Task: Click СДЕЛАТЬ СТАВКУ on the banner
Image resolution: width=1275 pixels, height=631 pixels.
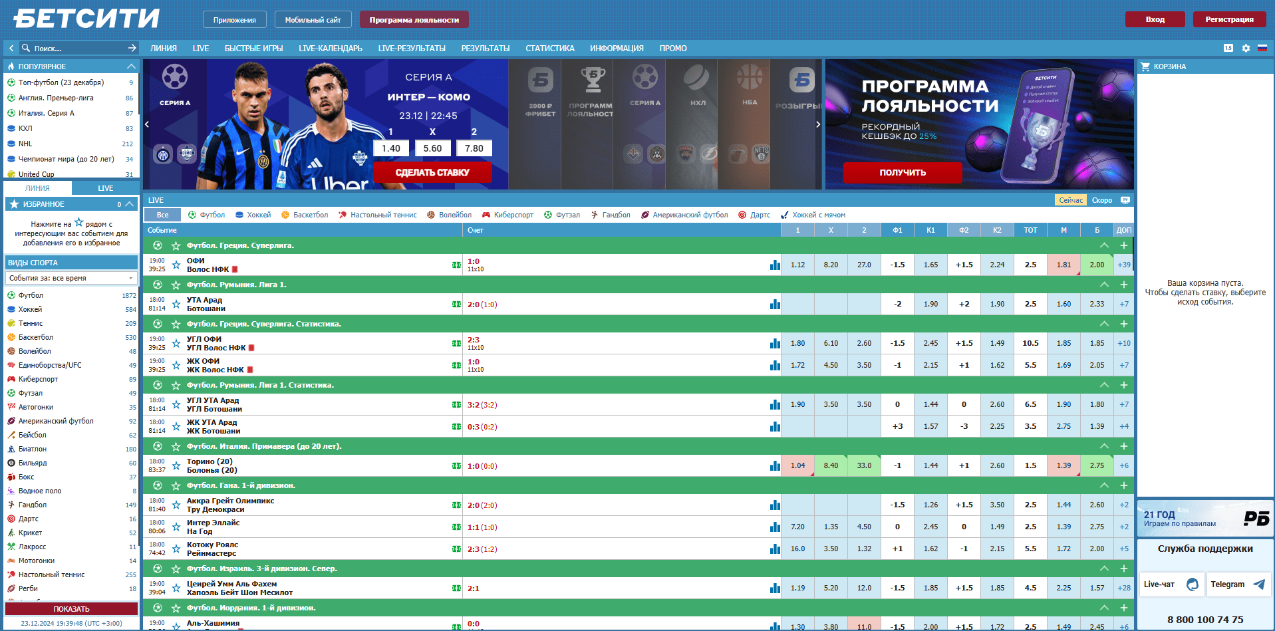Action: 432,172
